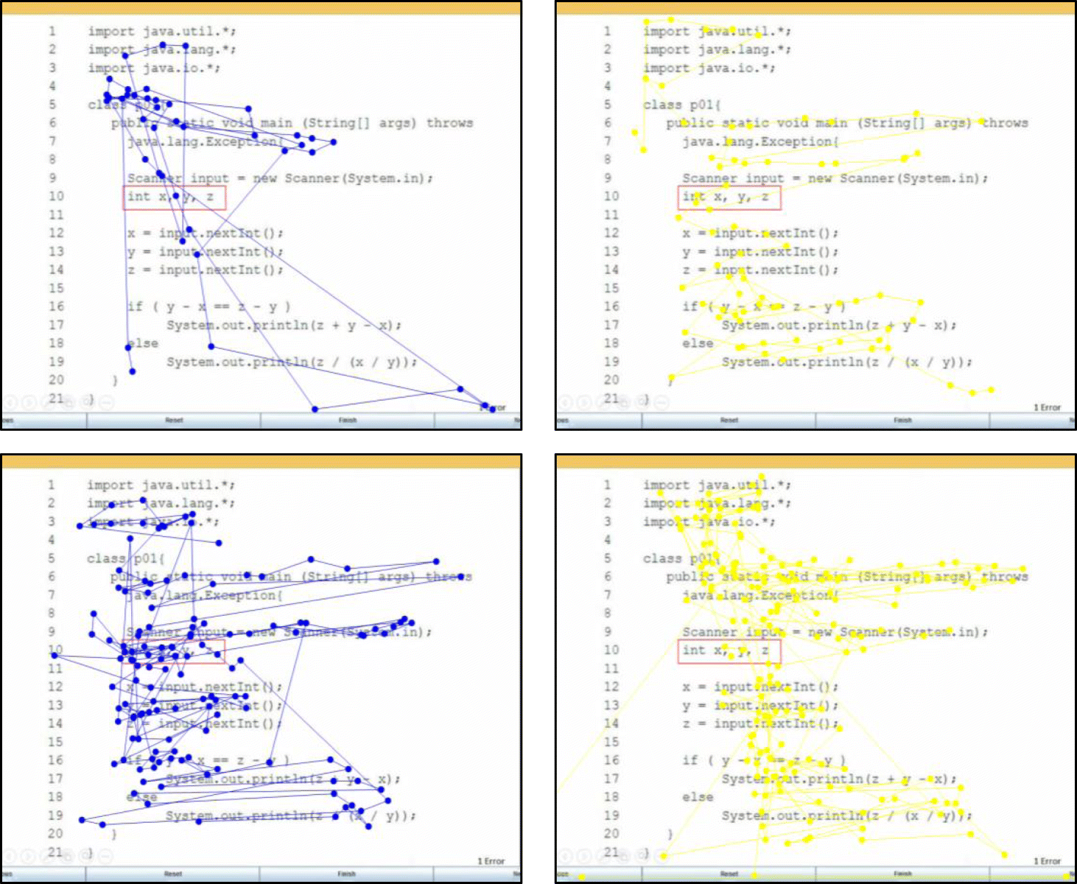Click 'int x, y, z' boxed line in top-right panel

729,197
